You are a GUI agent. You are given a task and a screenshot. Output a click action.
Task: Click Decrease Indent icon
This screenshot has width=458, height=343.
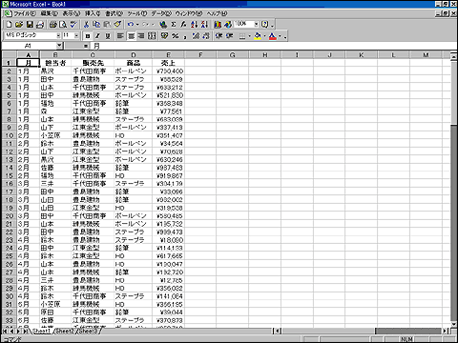[x=219, y=36]
